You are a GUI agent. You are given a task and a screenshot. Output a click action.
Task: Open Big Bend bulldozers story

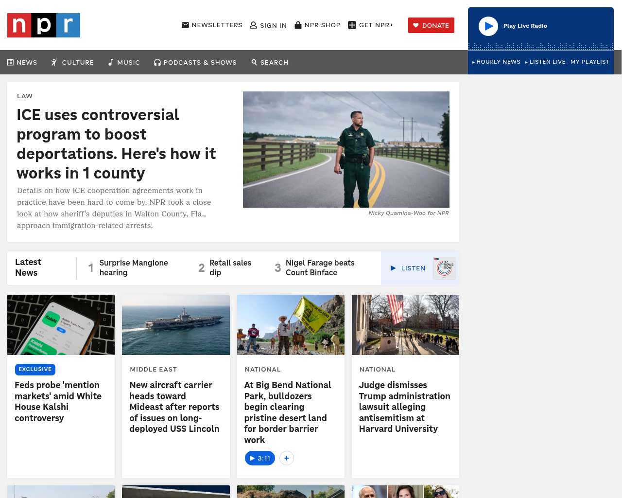click(288, 412)
